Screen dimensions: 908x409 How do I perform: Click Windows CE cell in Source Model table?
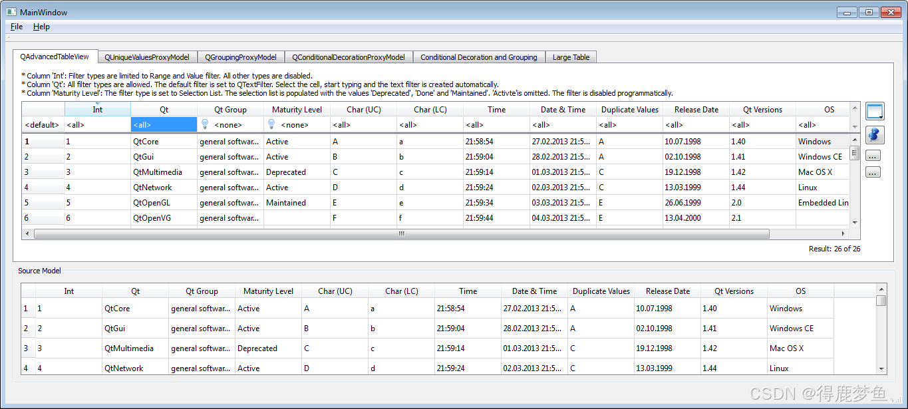point(800,329)
